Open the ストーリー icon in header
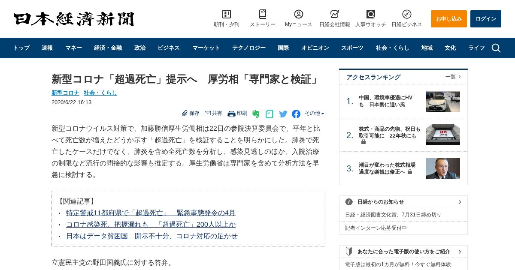Image resolution: width=515 pixels, height=270 pixels. 263,14
